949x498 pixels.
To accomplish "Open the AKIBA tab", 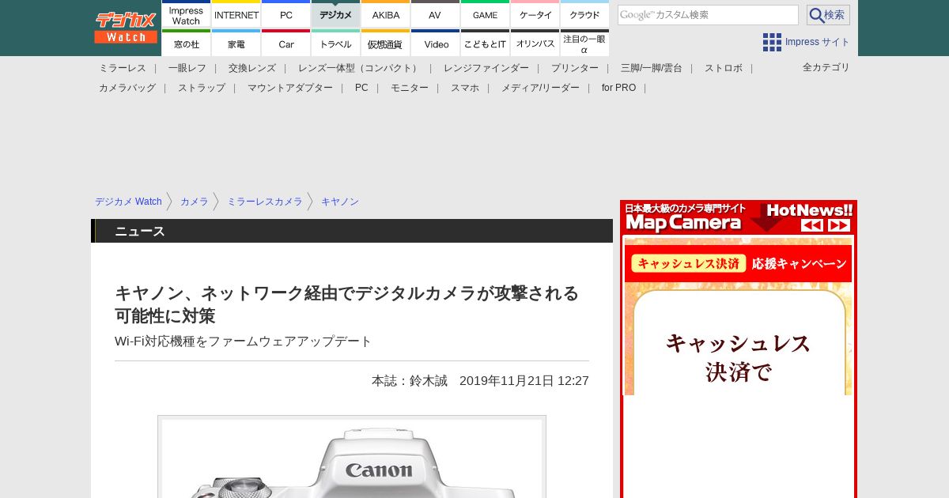I will tap(386, 14).
